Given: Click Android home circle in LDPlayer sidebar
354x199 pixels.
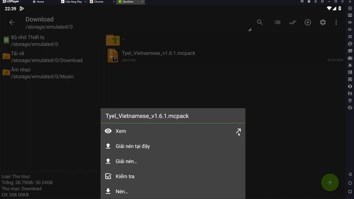Looking at the screenshot, I should click(x=350, y=183).
